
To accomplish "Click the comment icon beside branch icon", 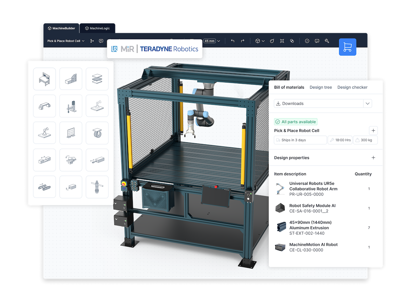I will (x=101, y=41).
